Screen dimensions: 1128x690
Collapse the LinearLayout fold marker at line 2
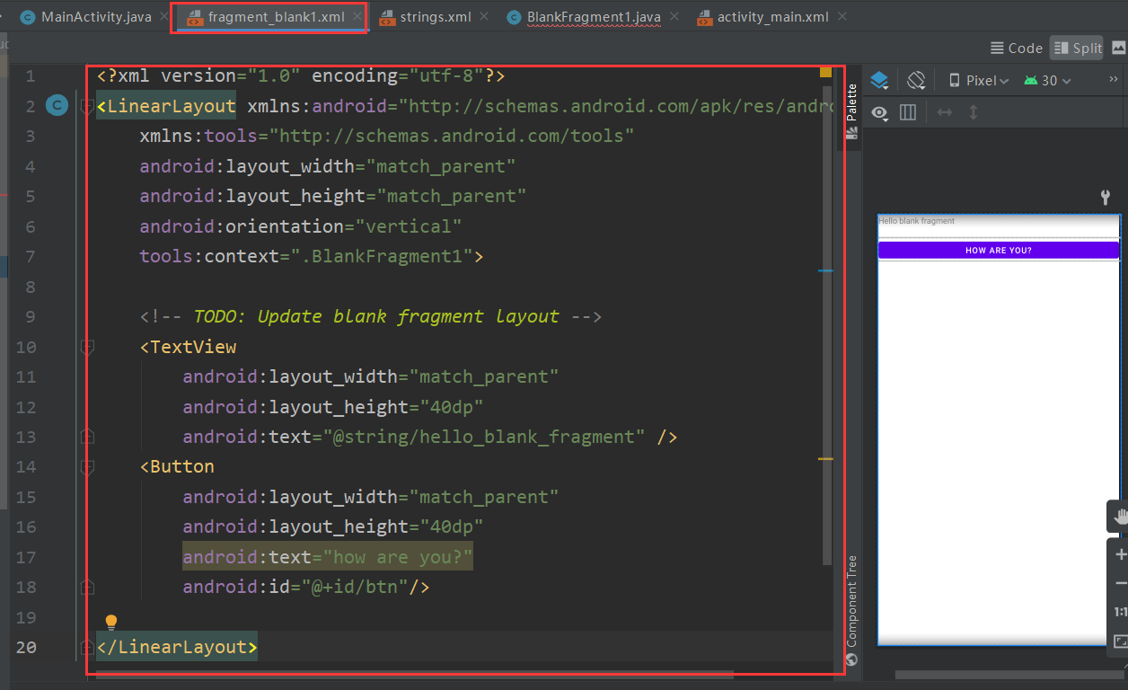tap(87, 107)
